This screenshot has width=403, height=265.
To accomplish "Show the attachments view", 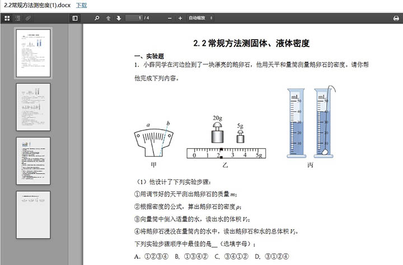I will tap(28, 18).
